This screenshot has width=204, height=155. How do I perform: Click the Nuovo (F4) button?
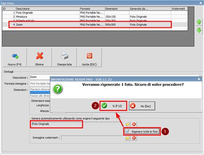pyautogui.click(x=15, y=58)
